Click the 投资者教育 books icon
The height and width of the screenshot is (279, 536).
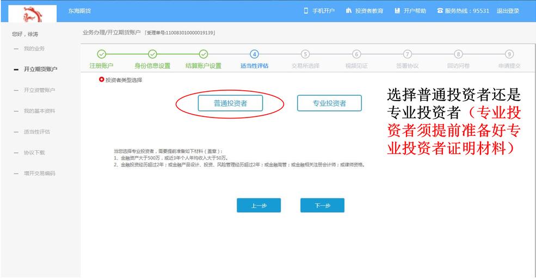point(349,11)
